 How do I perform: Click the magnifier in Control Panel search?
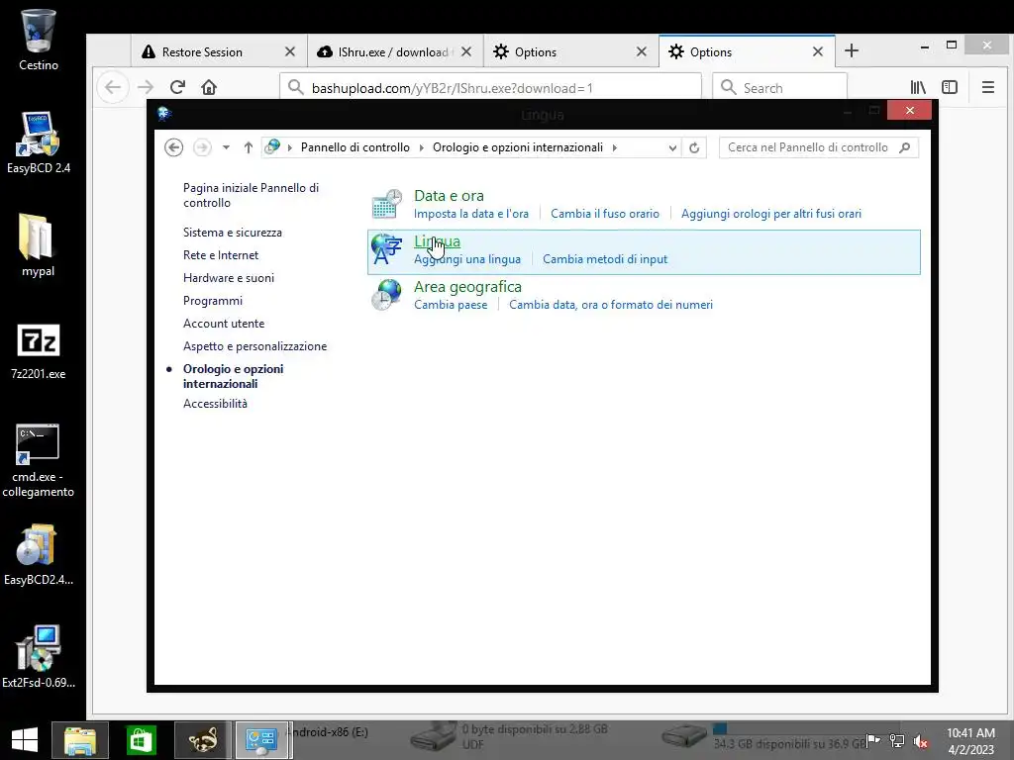(905, 147)
